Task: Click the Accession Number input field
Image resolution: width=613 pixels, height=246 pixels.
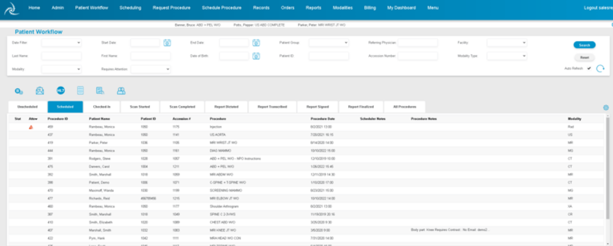Action: pyautogui.click(x=417, y=56)
